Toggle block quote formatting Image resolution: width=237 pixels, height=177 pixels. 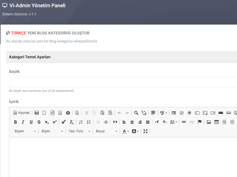tap(115, 122)
